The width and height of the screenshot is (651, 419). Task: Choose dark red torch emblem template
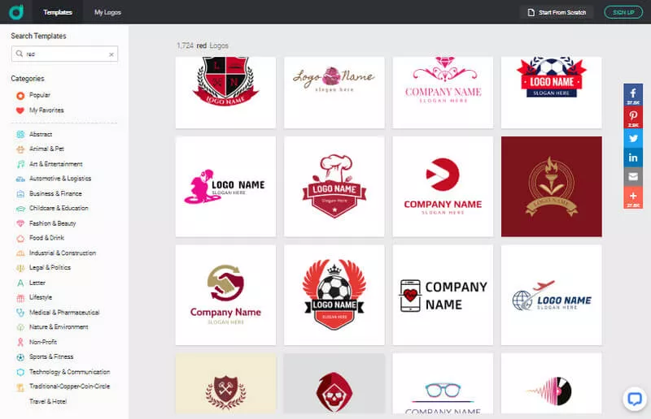tap(552, 187)
